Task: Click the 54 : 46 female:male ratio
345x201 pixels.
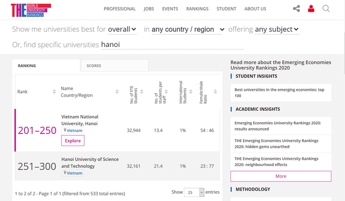Action: (207, 131)
